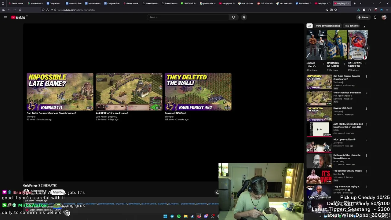
Task: Open UNIDADES DE IMPERI short thumbnail
Action: [337, 45]
